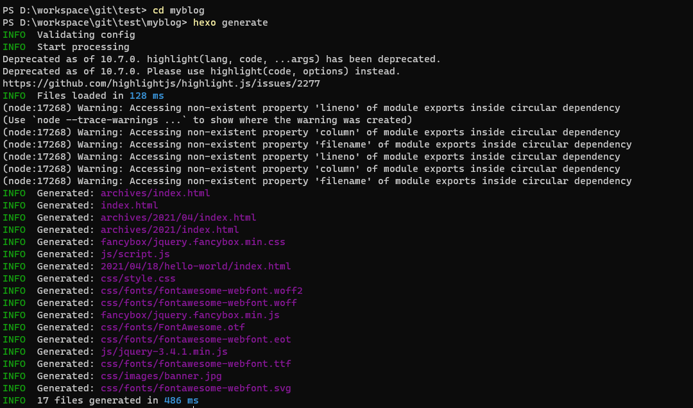693x408 pixels.
Task: Click the fontawesome-webfont.woff2 font path
Action: coord(201,291)
